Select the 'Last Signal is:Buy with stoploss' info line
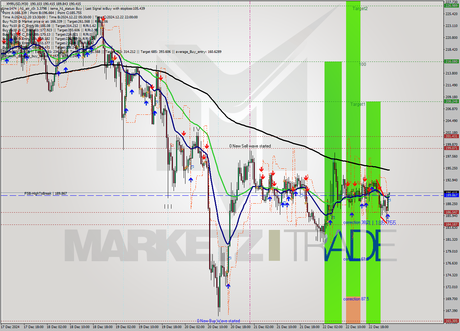The image size is (460, 331). pyautogui.click(x=115, y=8)
